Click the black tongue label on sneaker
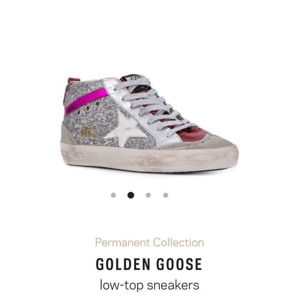The width and height of the screenshot is (299, 299). (x=134, y=78)
